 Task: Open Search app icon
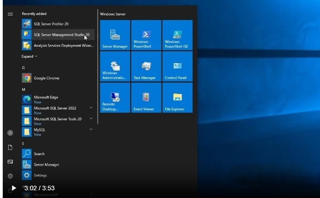tap(27, 153)
